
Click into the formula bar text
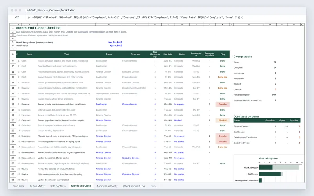138,18
